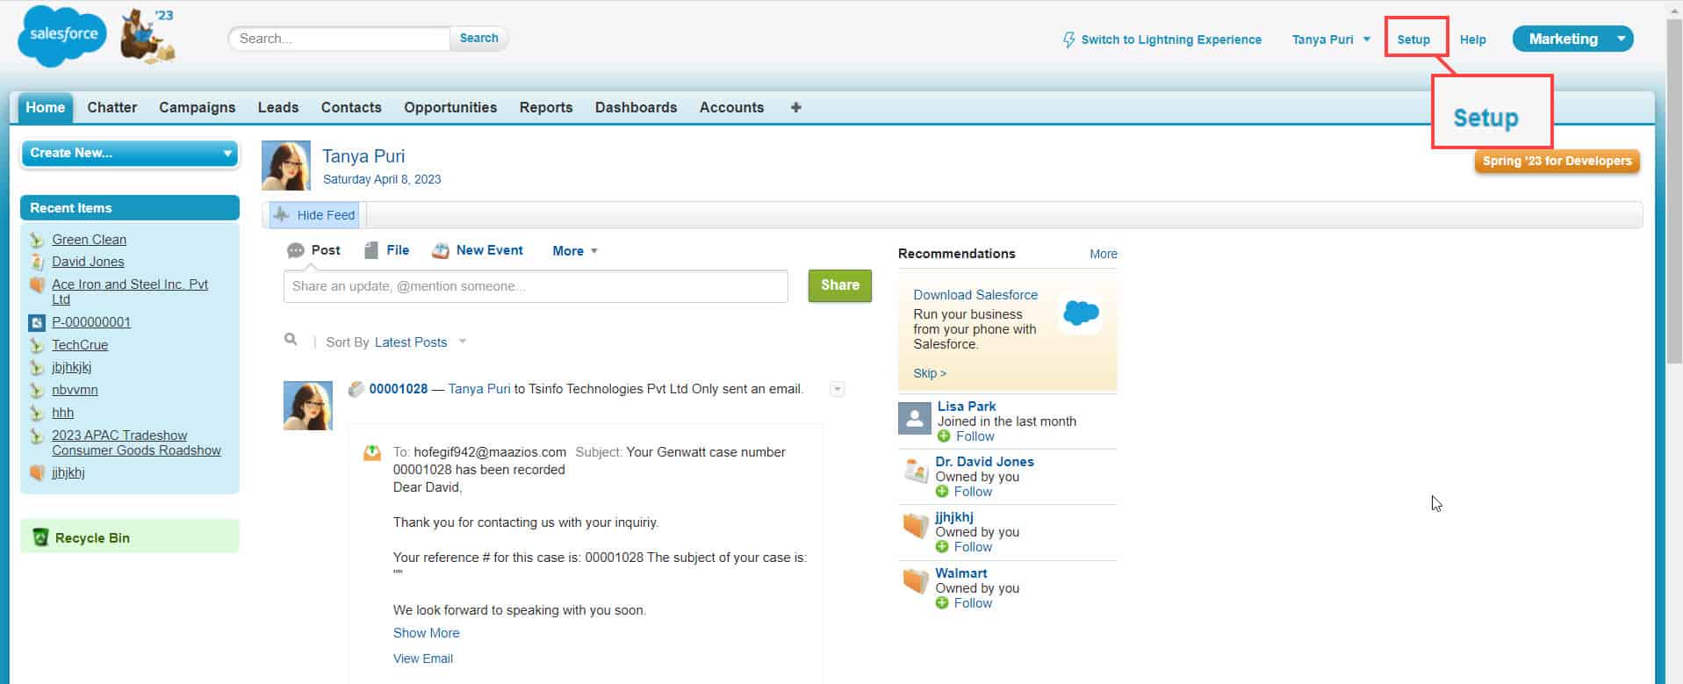The image size is (1683, 684).
Task: Click the Hide Feed pulse icon
Action: click(281, 214)
